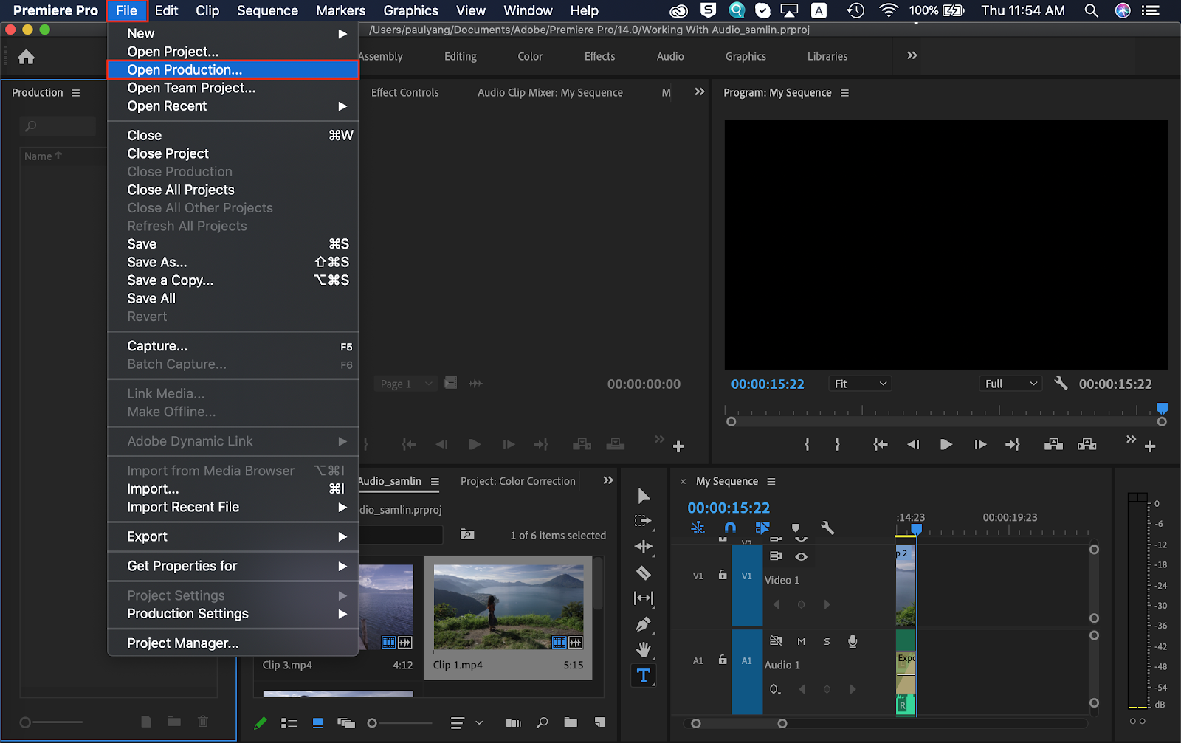Open the Spotlight search icon
The image size is (1181, 743).
[x=1091, y=10]
